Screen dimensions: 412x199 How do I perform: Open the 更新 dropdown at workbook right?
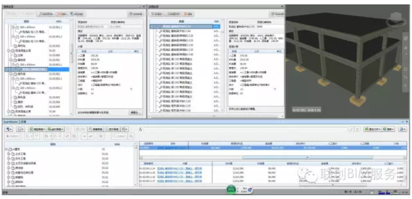388,129
